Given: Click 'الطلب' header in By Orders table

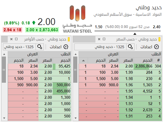Looking at the screenshot, I should (x=55, y=54).
